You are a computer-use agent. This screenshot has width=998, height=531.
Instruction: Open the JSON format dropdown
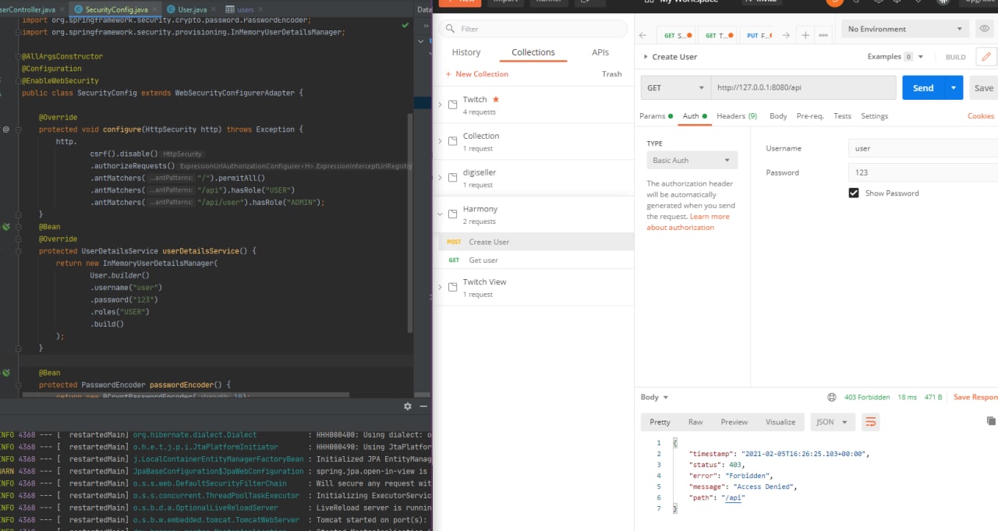[x=833, y=422]
